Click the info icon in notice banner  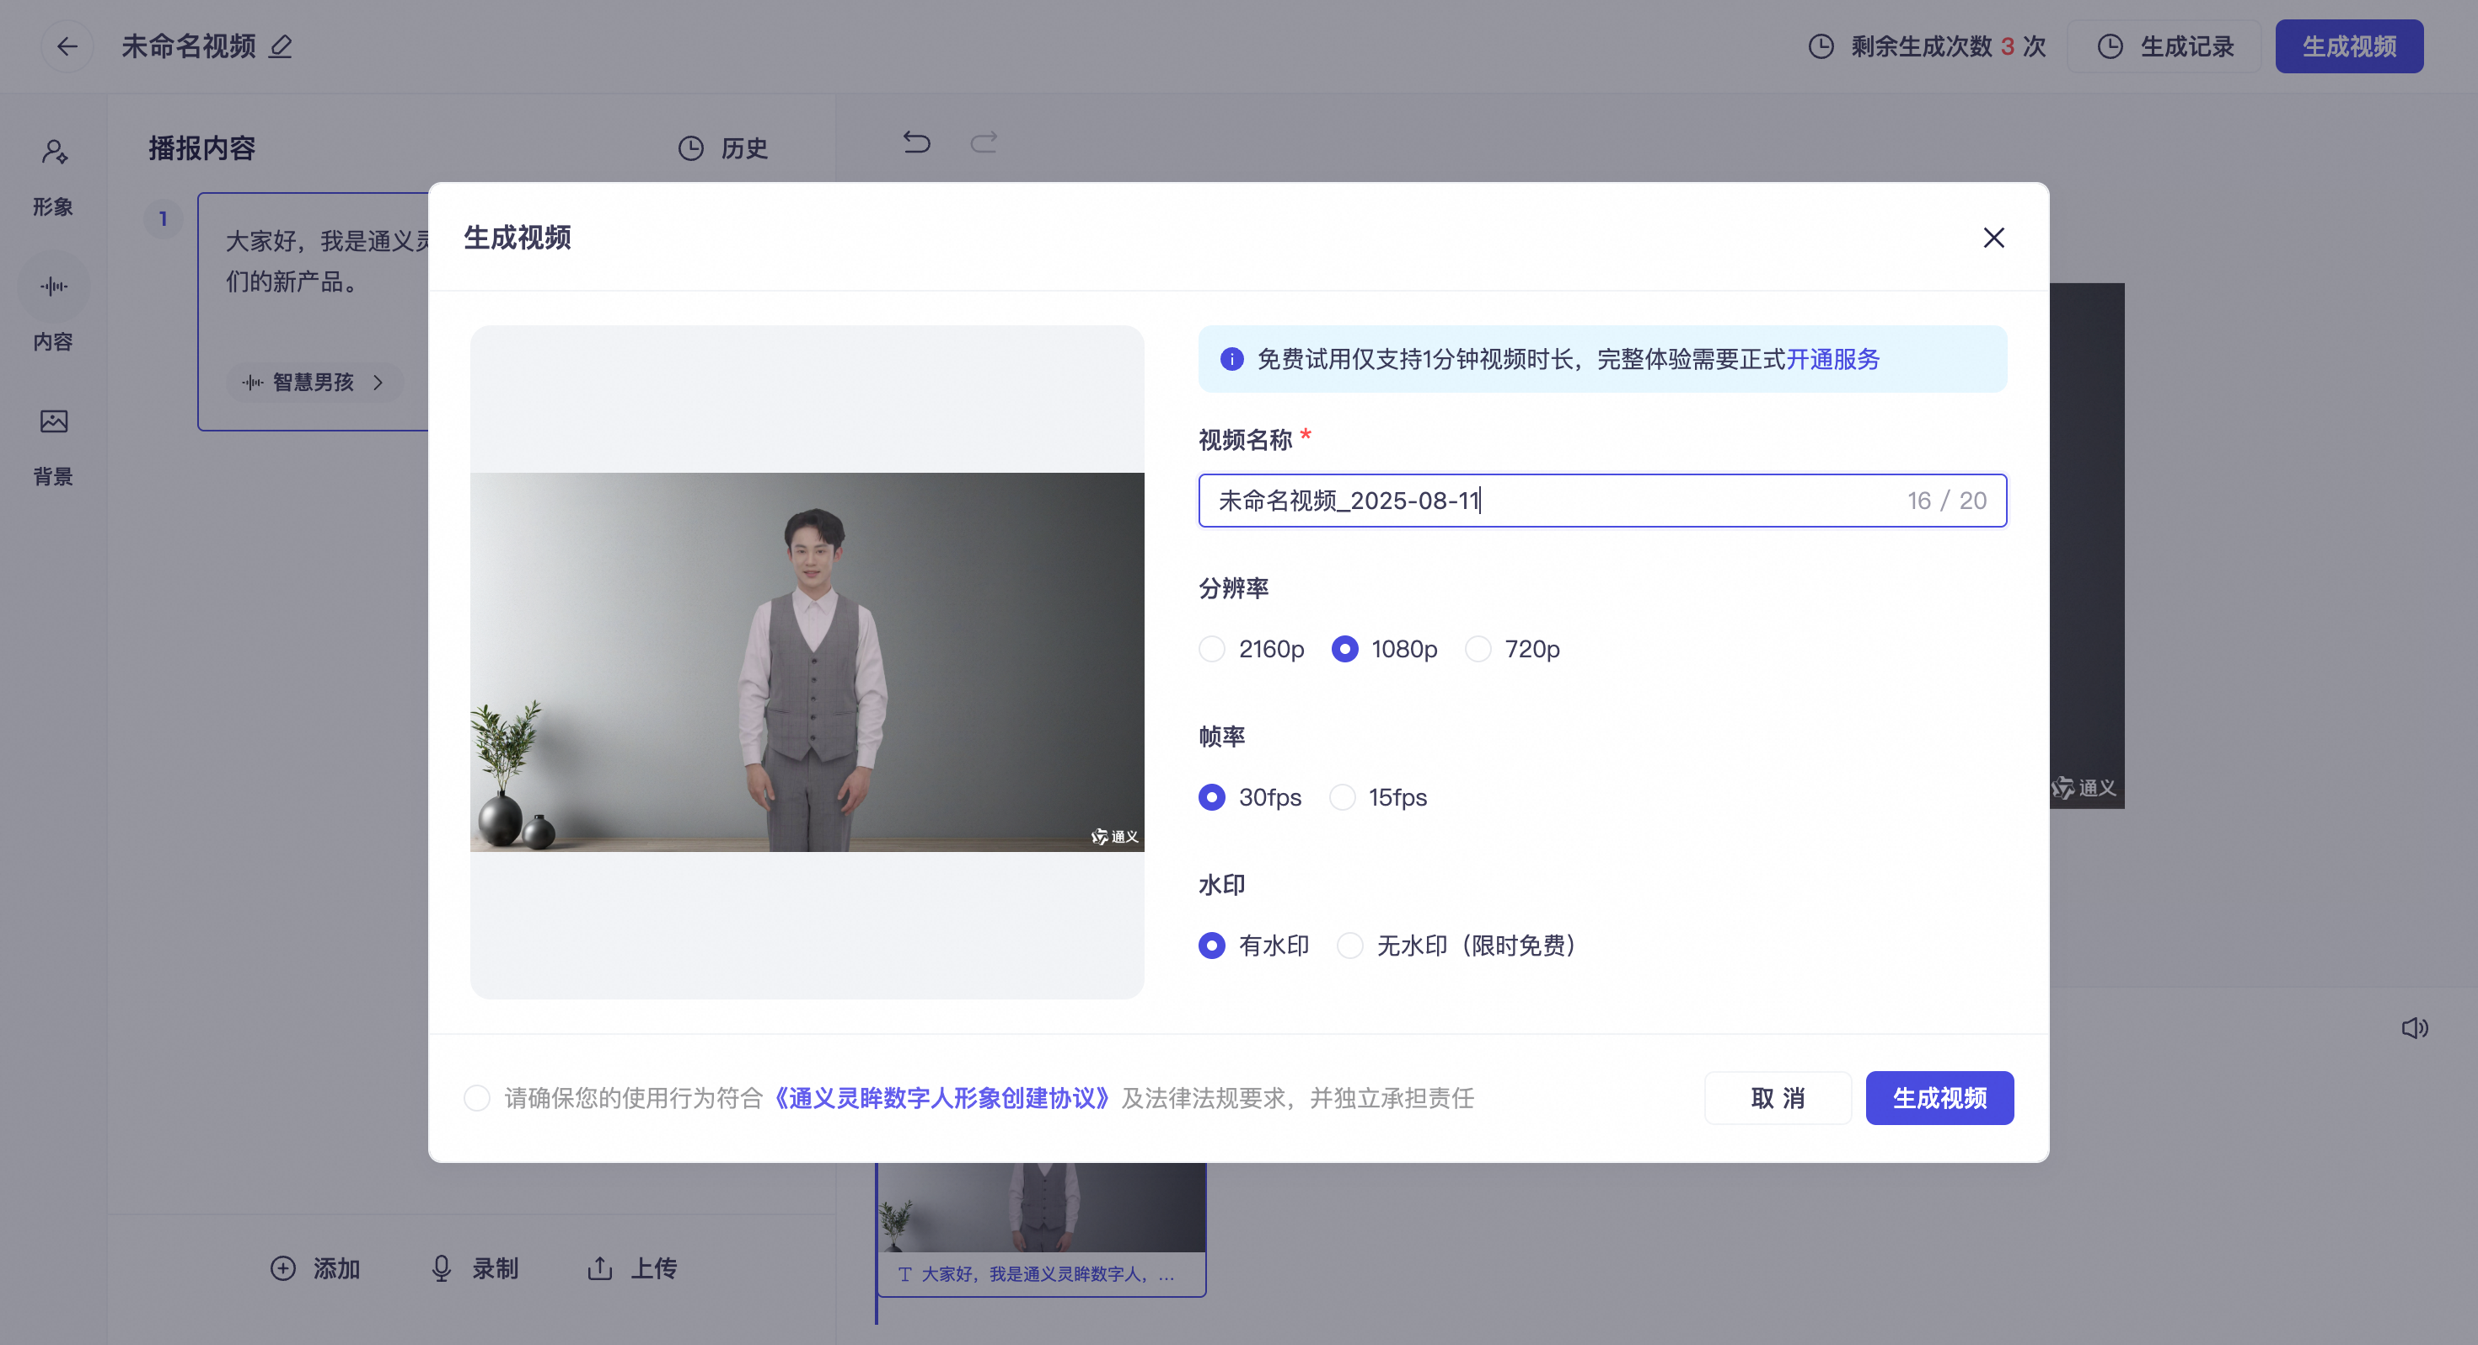1231,359
